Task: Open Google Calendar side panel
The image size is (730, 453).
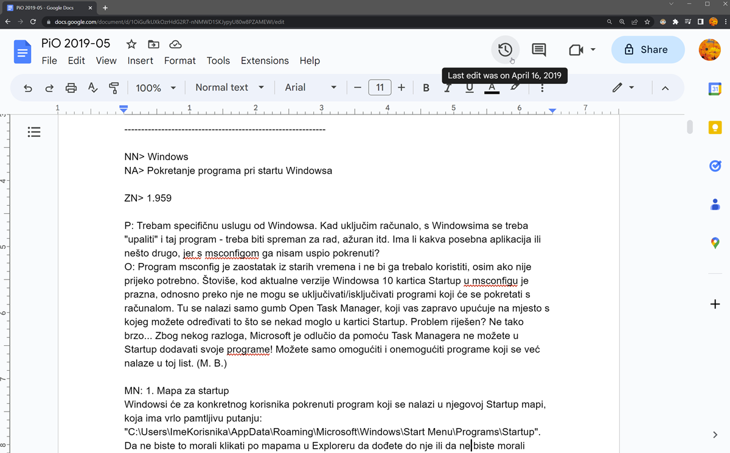Action: [x=715, y=90]
